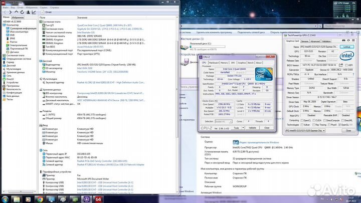This screenshot has width=361, height=203.
Task: Toggle the Vulkan checkbox in GPU-Z
Action: click(302, 125)
